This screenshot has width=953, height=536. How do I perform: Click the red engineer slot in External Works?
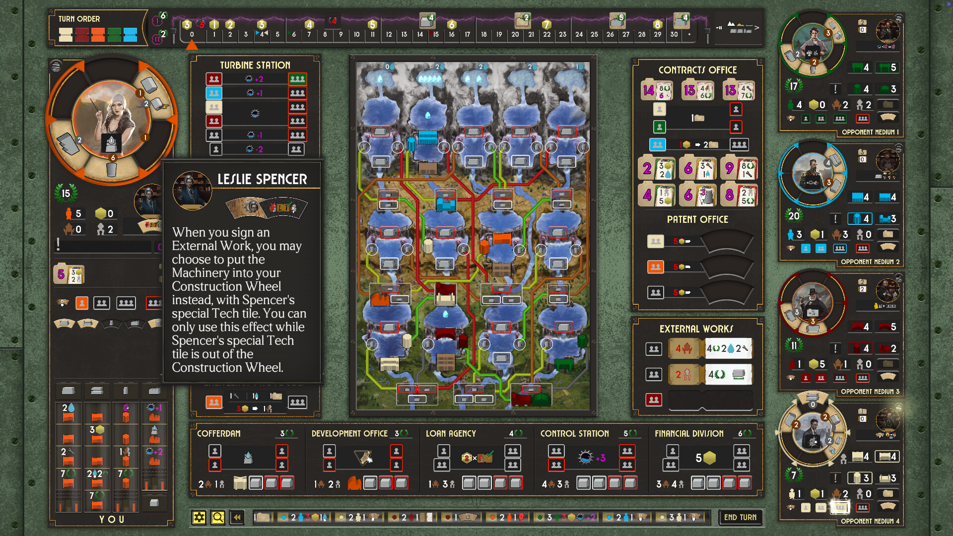pyautogui.click(x=654, y=400)
